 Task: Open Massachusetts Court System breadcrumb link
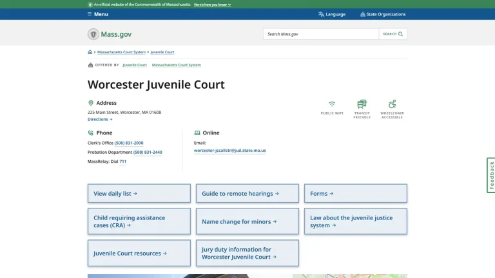pyautogui.click(x=121, y=52)
